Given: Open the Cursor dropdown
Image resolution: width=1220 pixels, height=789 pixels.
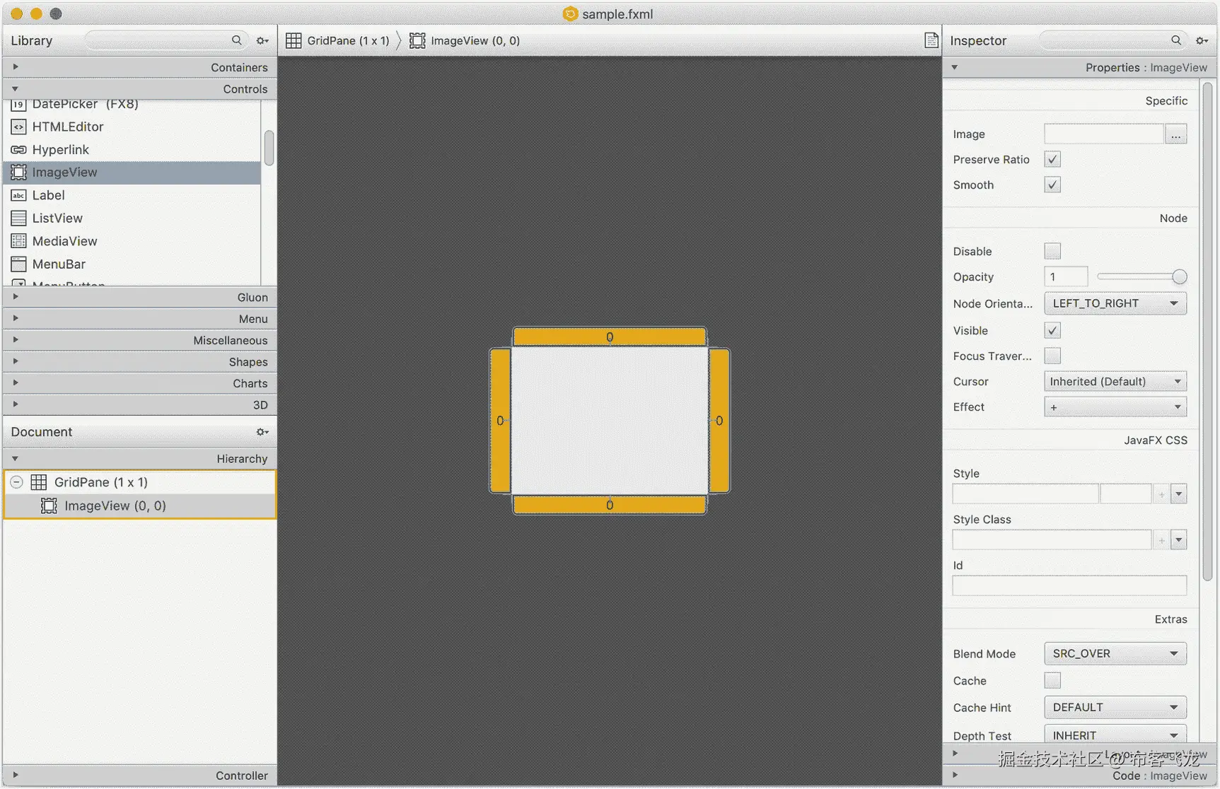Looking at the screenshot, I should click(1115, 382).
